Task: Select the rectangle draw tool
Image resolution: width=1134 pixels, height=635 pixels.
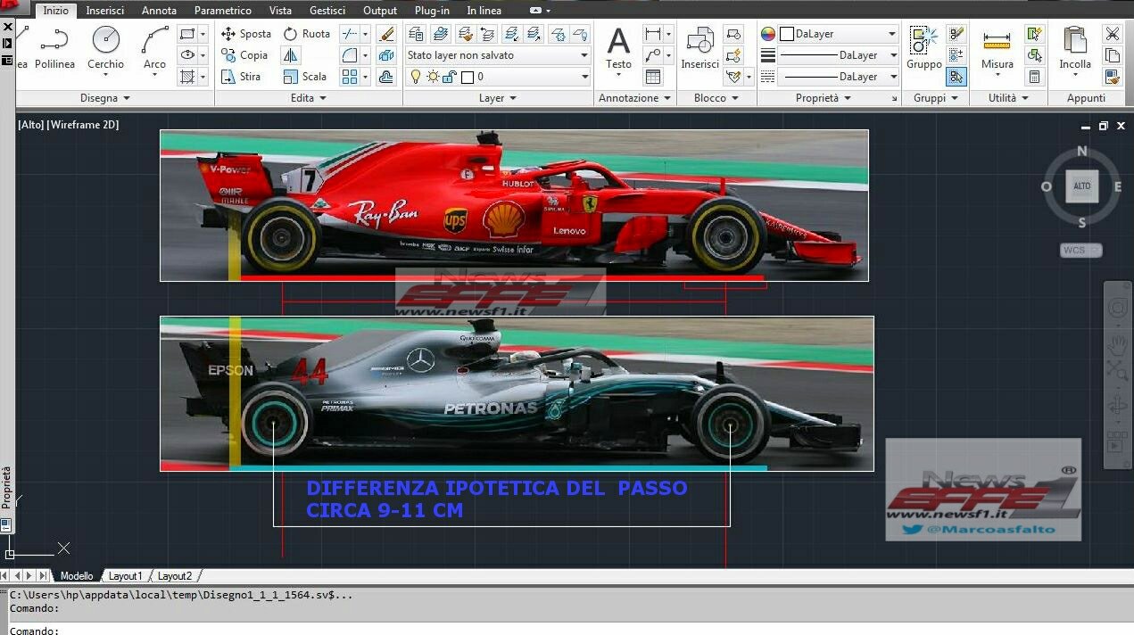Action: 187,34
